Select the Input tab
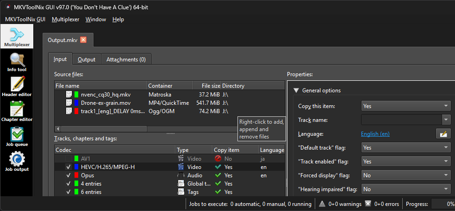The image size is (455, 211). pos(60,59)
